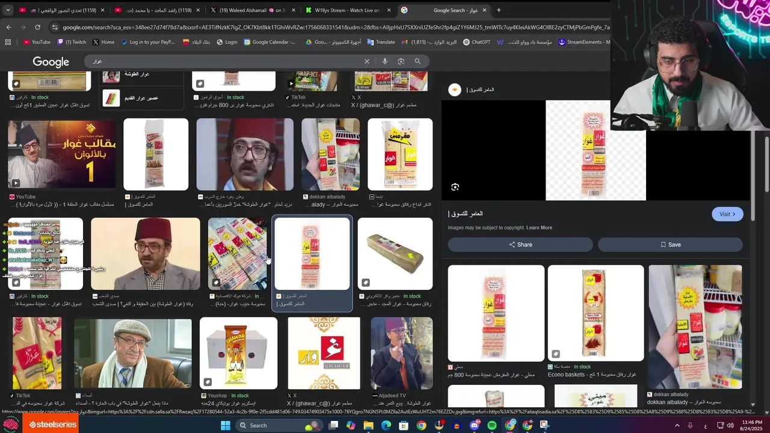Open the clock showing 11:46 PM
The width and height of the screenshot is (770, 433).
point(752,425)
